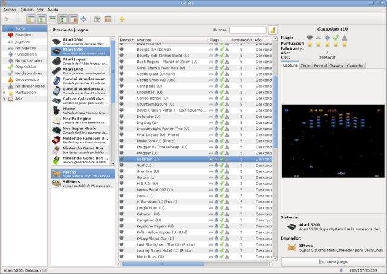
Task: Select the Jugados filter
Action: 25,42
